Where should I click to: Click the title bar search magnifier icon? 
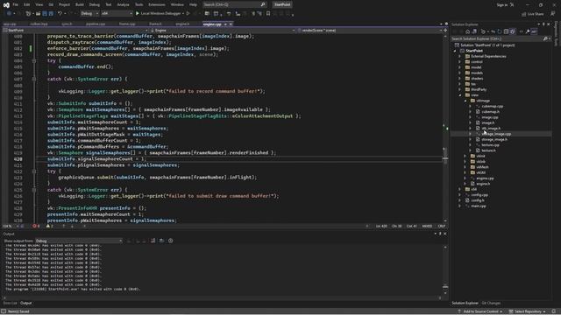(x=263, y=4)
